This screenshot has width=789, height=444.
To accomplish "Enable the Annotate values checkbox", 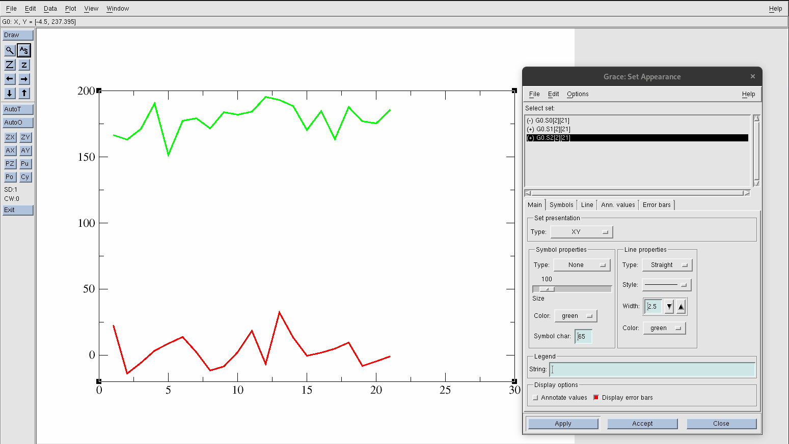I will pyautogui.click(x=535, y=398).
